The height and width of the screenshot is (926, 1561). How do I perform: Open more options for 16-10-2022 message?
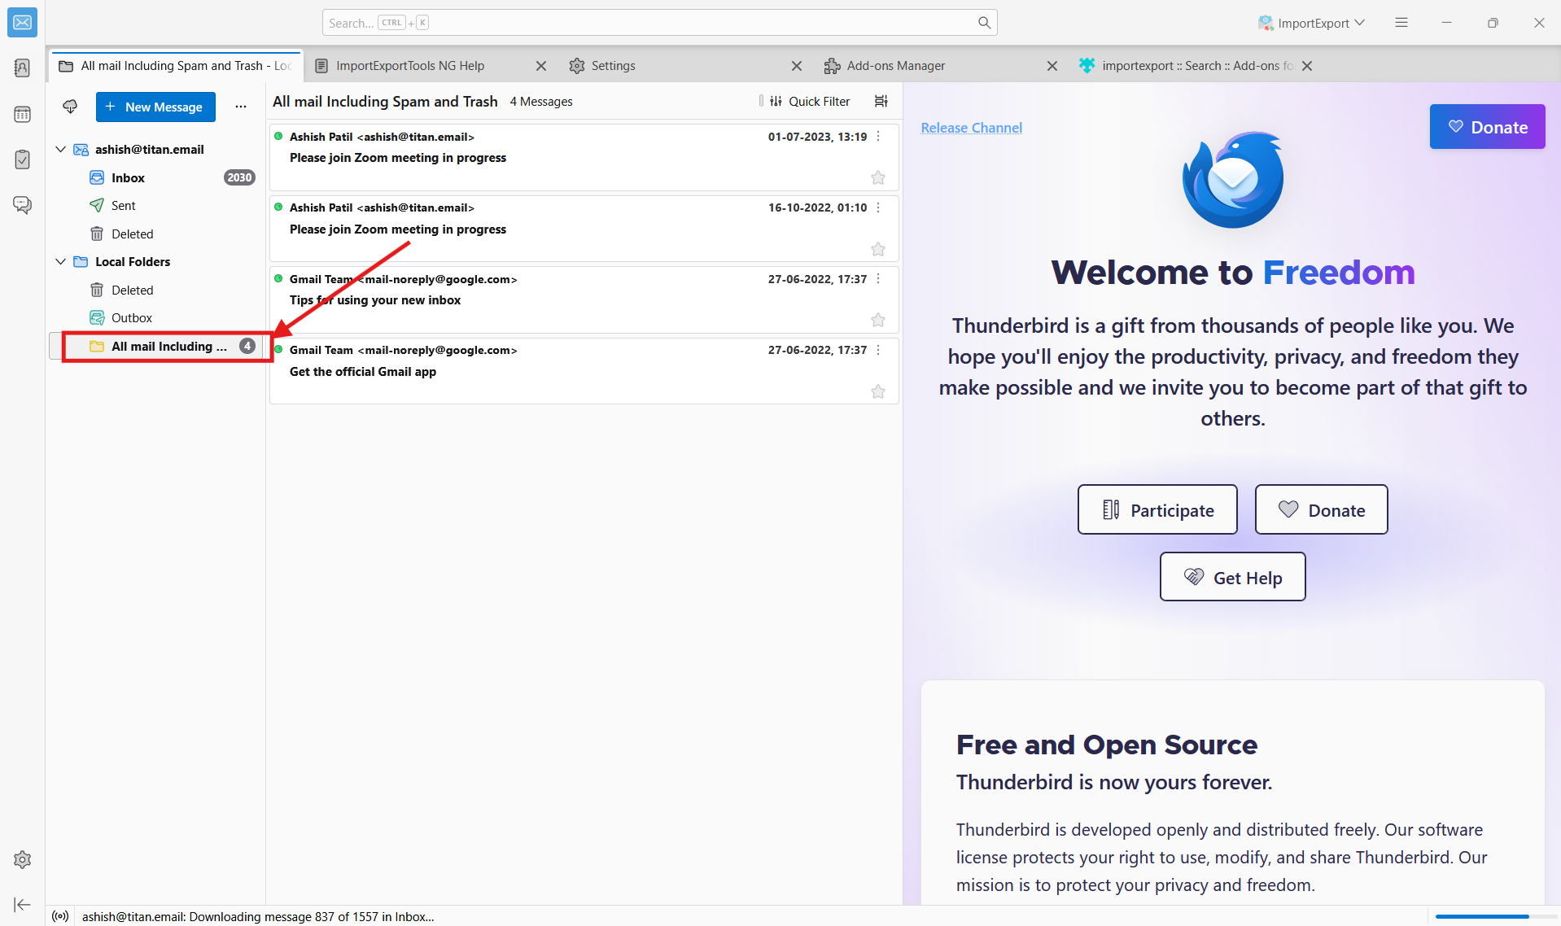878,207
